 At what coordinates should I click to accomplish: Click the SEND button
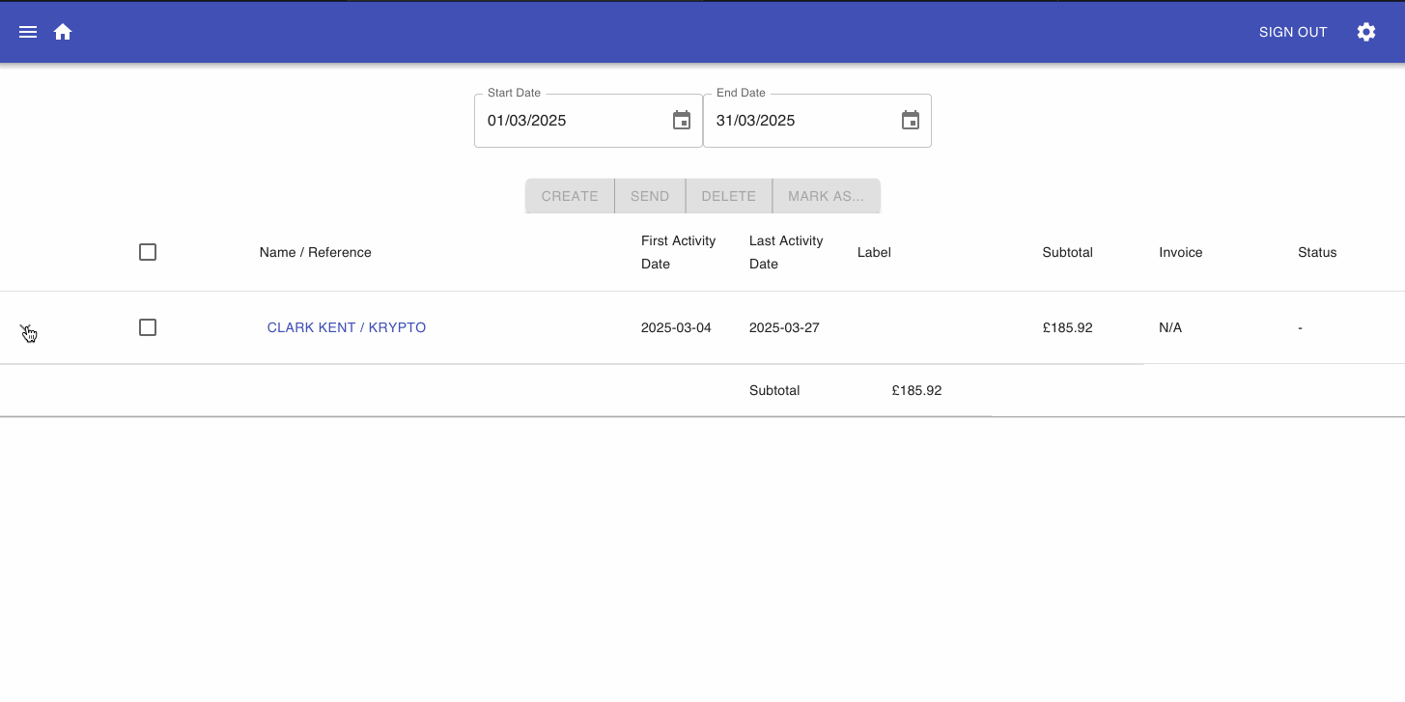tap(649, 195)
